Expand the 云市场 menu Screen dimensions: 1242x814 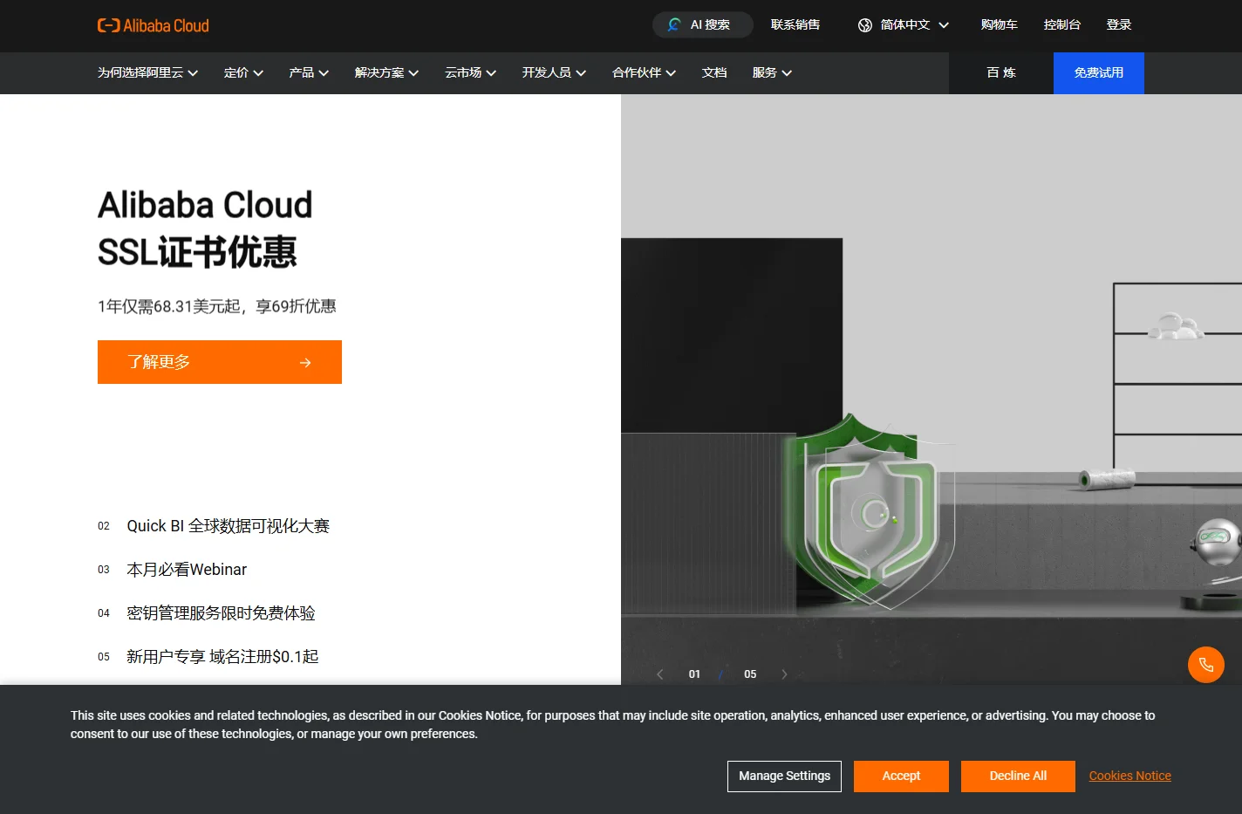(471, 73)
